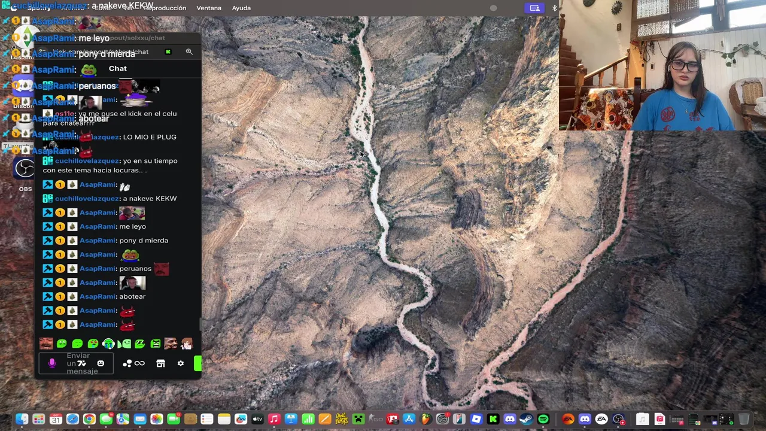Viewport: 766px width, 431px height.
Task: Open Apple TV from the Dock
Action: point(257,419)
